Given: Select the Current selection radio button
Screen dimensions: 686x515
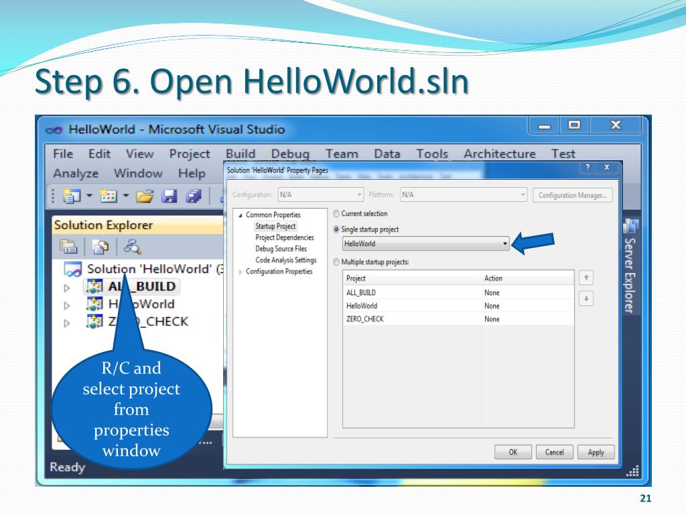Looking at the screenshot, I should tap(336, 214).
